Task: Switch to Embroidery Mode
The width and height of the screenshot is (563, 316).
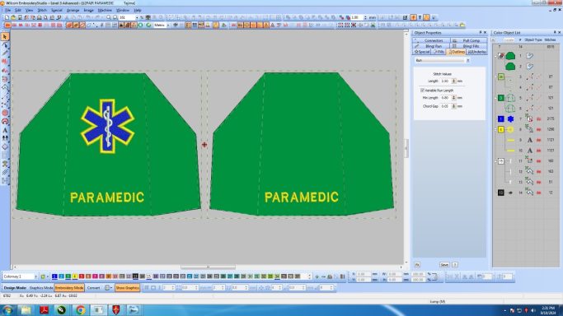Action: (69, 288)
